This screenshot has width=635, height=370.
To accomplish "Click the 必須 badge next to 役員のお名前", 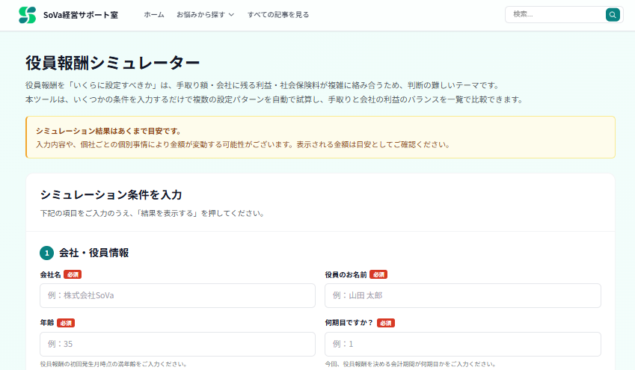I will [x=378, y=274].
